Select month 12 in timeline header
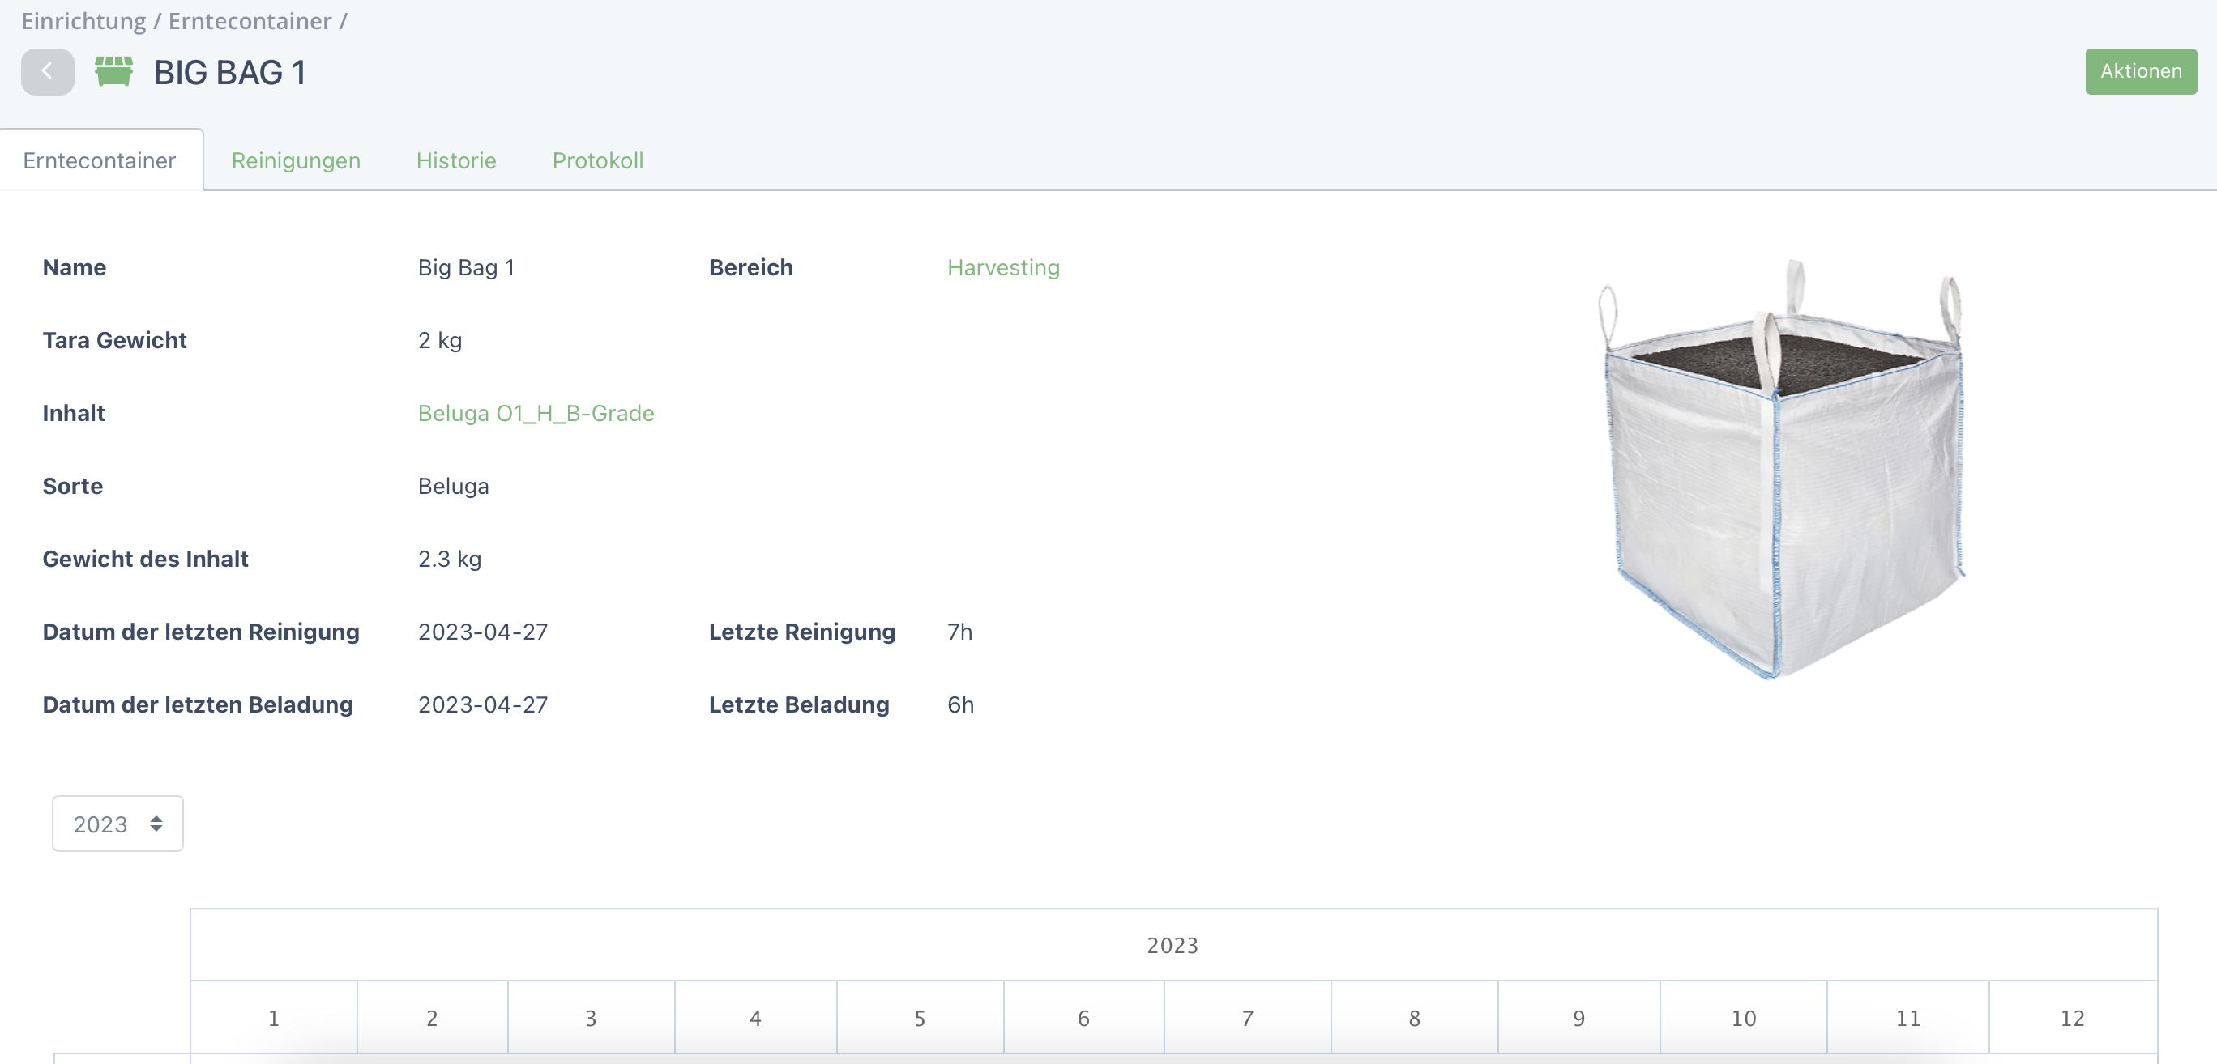The image size is (2217, 1064). click(2073, 1018)
